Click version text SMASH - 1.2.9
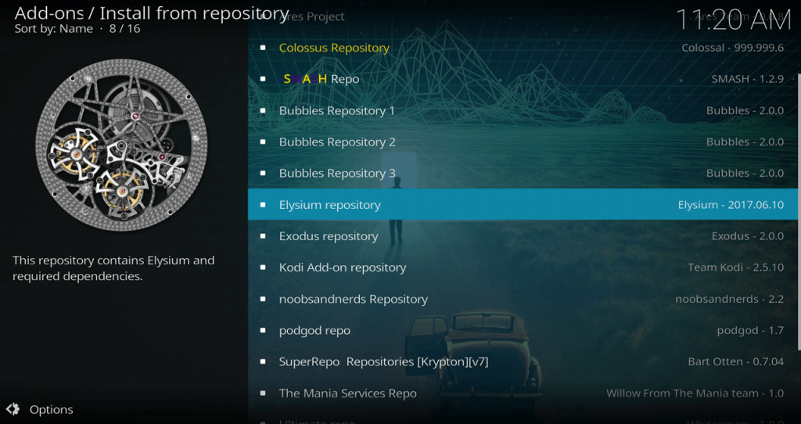801x424 pixels. pyautogui.click(x=747, y=79)
